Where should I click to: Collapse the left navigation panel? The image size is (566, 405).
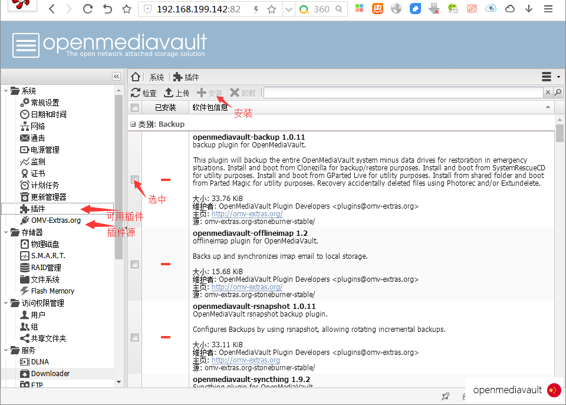[117, 77]
